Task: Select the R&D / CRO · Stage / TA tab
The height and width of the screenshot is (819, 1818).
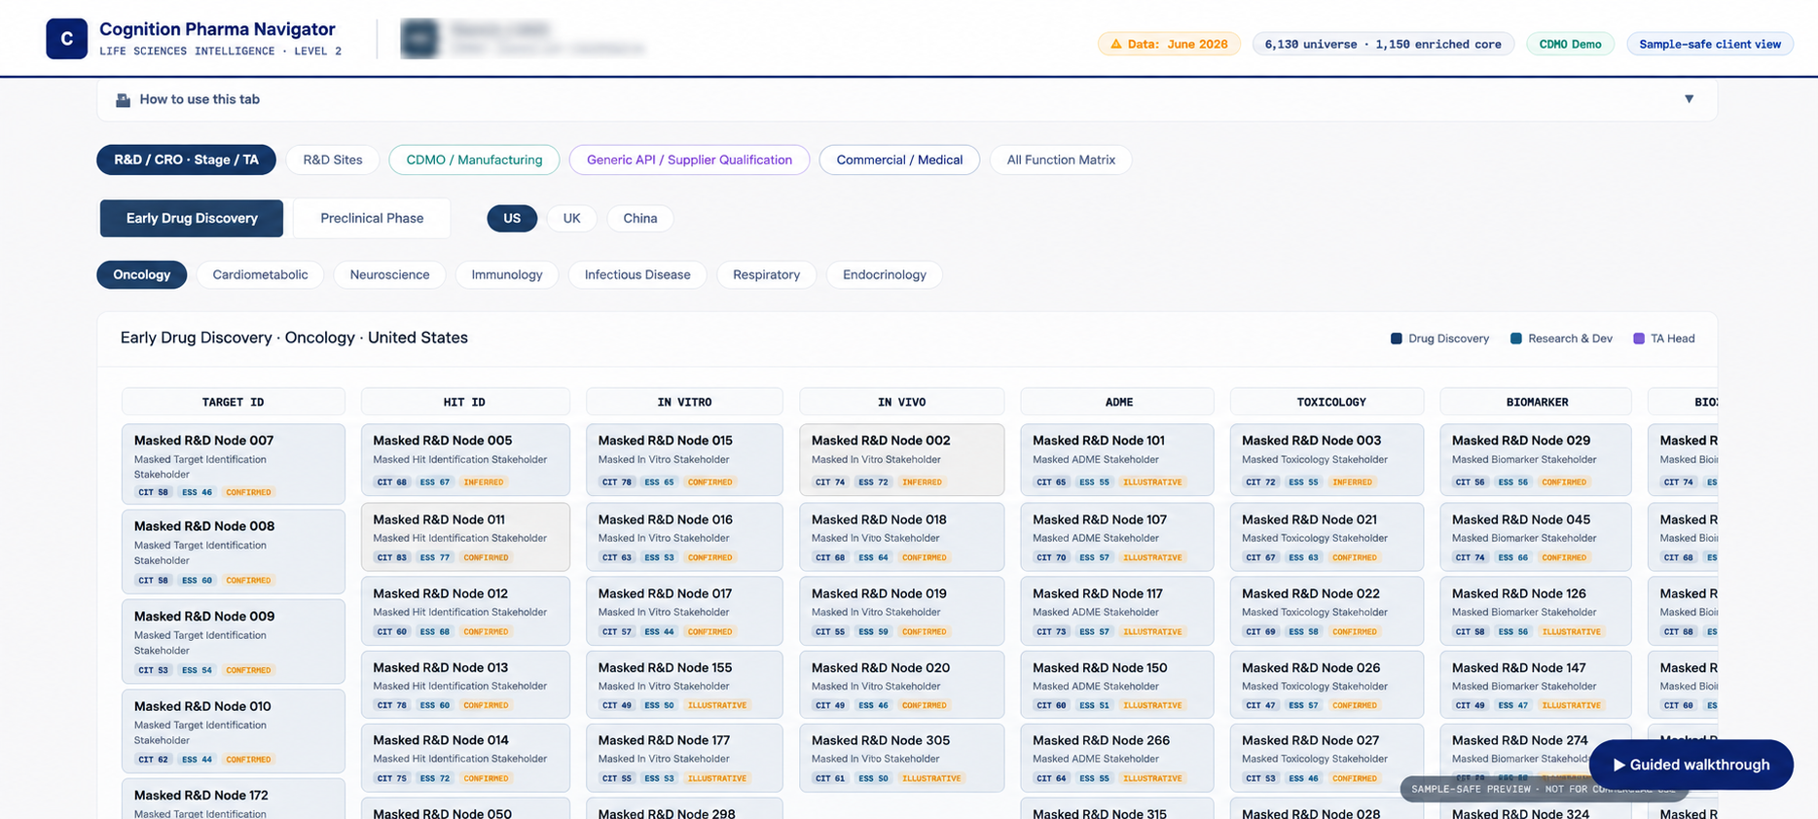Action: pos(186,160)
